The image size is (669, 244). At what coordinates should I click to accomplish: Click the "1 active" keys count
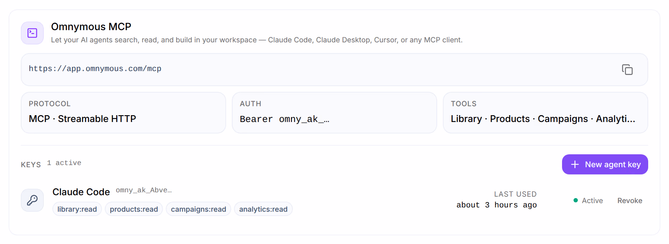[64, 163]
